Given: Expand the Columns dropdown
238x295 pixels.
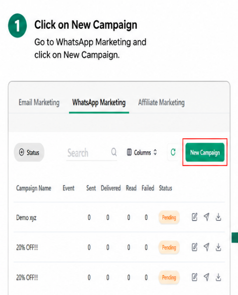Looking at the screenshot, I should coord(142,152).
